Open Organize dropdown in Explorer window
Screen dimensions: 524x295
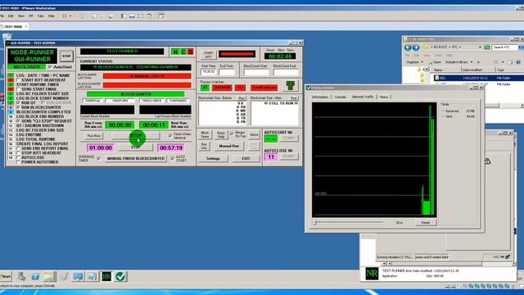tap(414, 62)
